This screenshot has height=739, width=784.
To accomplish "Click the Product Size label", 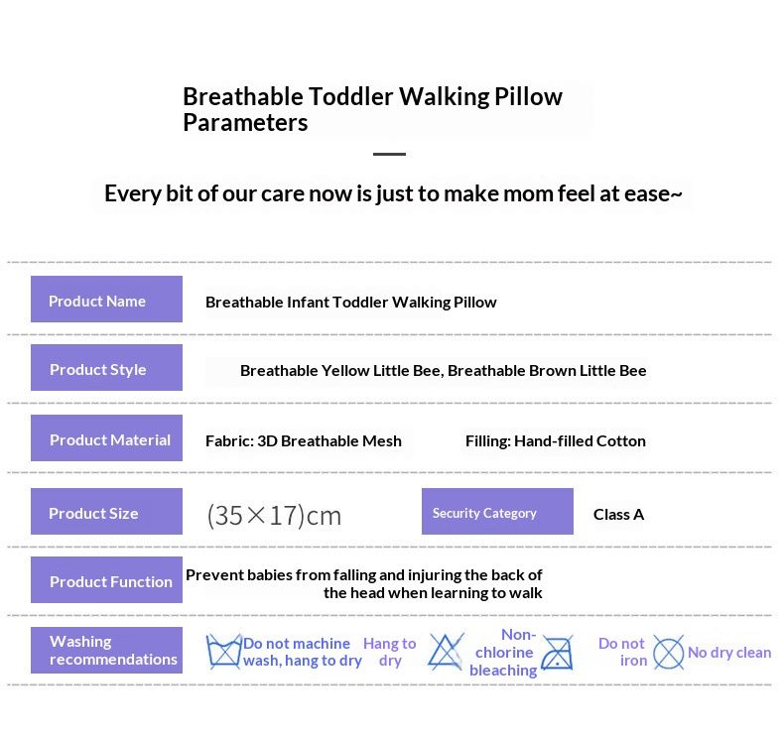I will pos(106,512).
